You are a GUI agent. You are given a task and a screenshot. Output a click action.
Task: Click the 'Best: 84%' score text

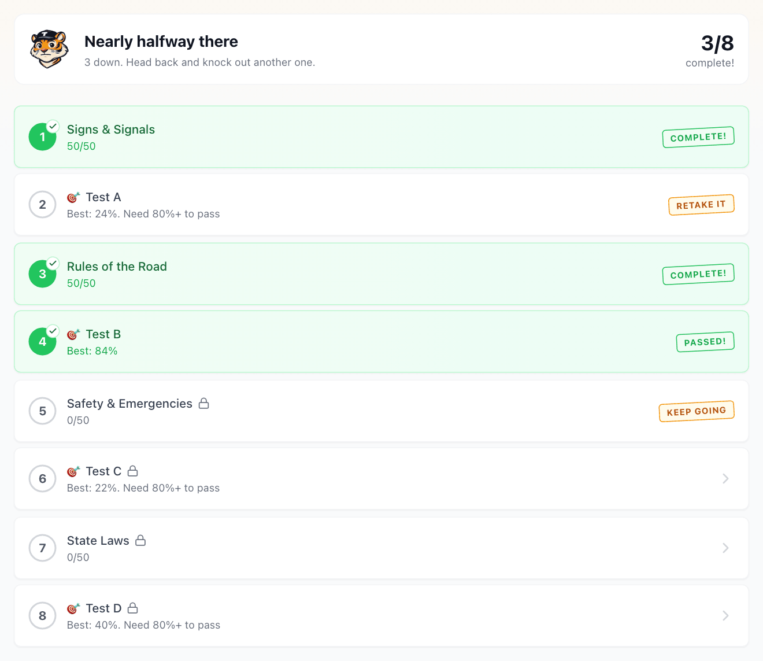(92, 351)
